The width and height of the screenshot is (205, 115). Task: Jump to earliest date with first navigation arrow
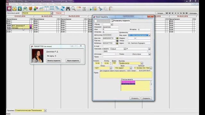tap(167, 13)
